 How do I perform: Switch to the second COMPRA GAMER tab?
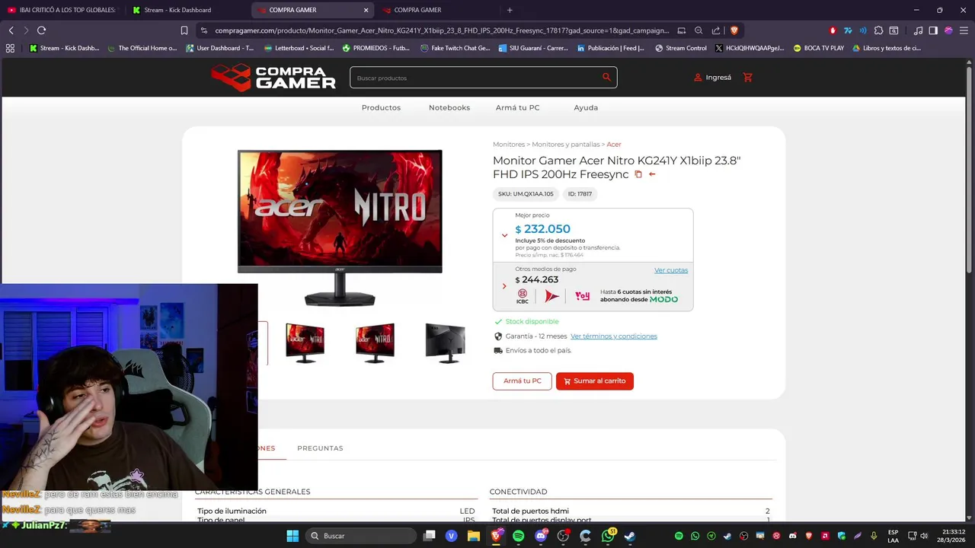pyautogui.click(x=437, y=10)
